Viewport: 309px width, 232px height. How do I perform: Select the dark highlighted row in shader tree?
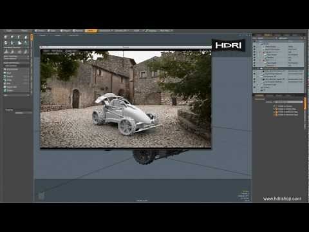pyautogui.click(x=278, y=68)
